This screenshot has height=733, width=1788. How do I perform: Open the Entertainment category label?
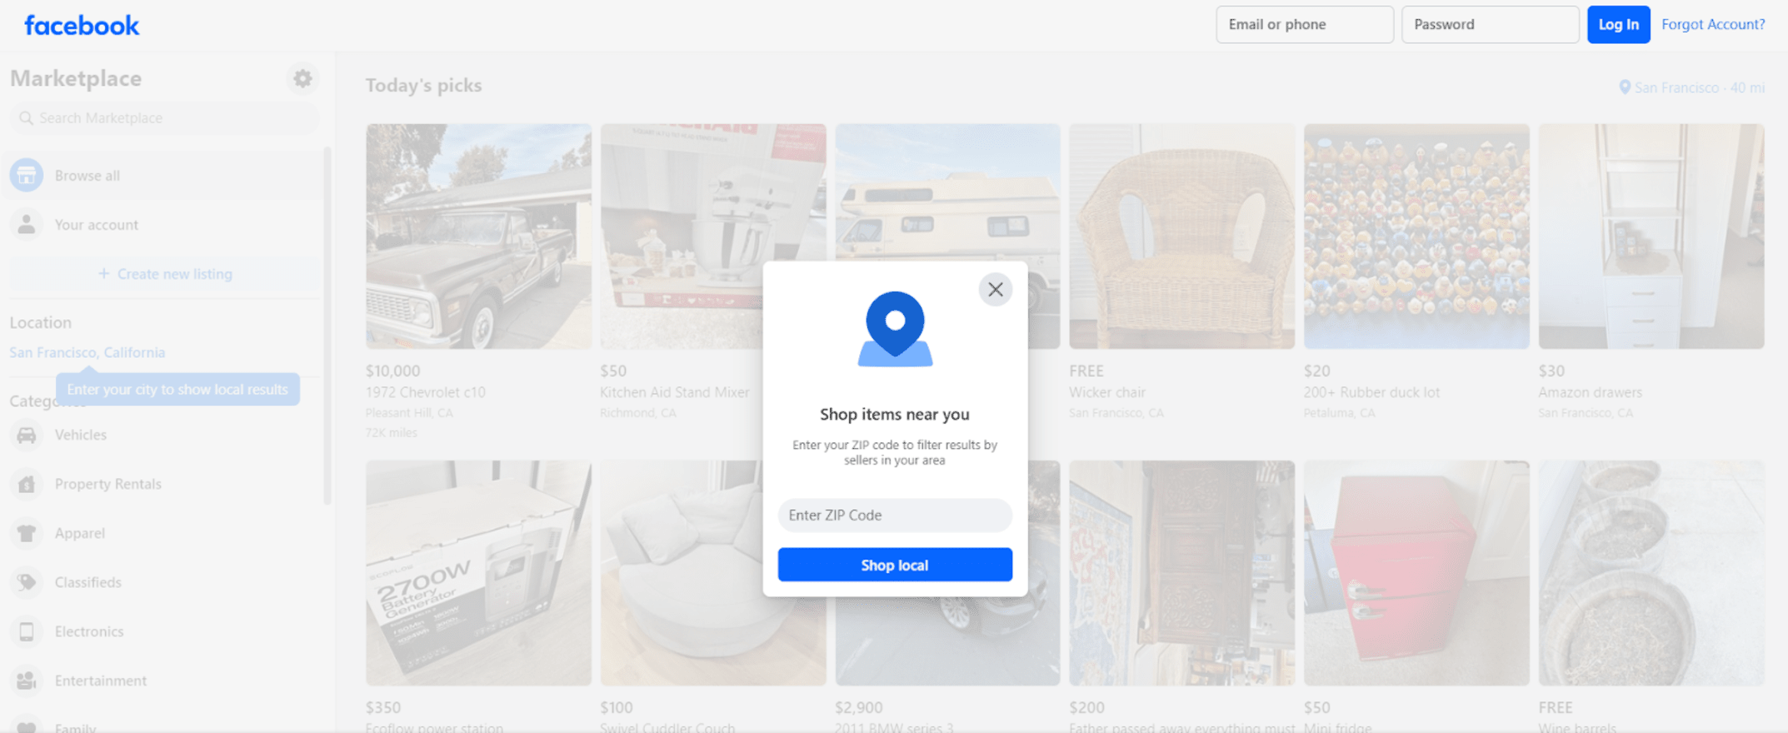click(101, 681)
